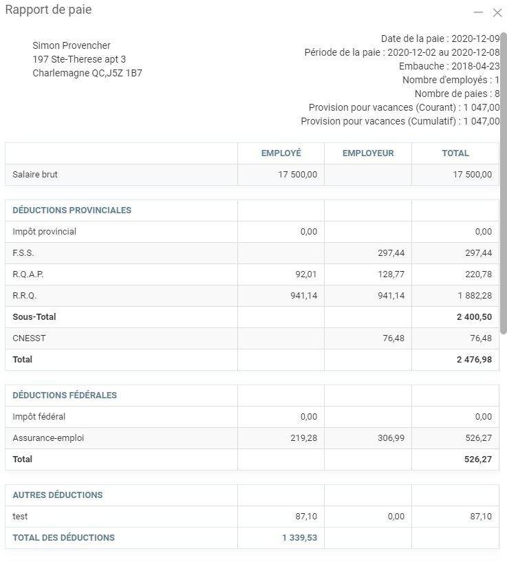Click the AUTRES DÉDUCTIONS section header
Image resolution: width=507 pixels, height=562 pixels.
coord(58,495)
